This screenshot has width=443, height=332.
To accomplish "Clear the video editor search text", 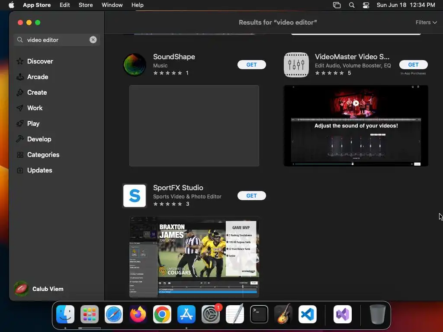I will pos(93,40).
